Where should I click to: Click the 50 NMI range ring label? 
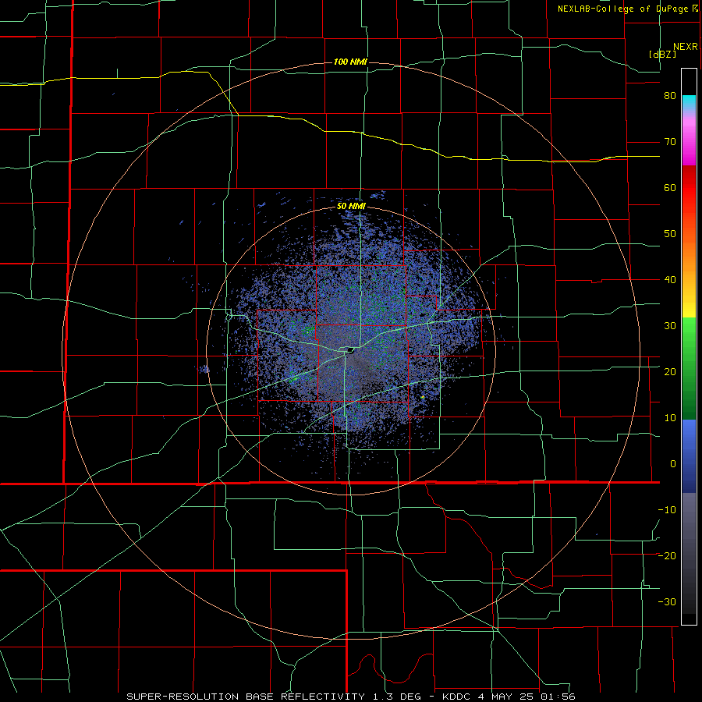(351, 207)
